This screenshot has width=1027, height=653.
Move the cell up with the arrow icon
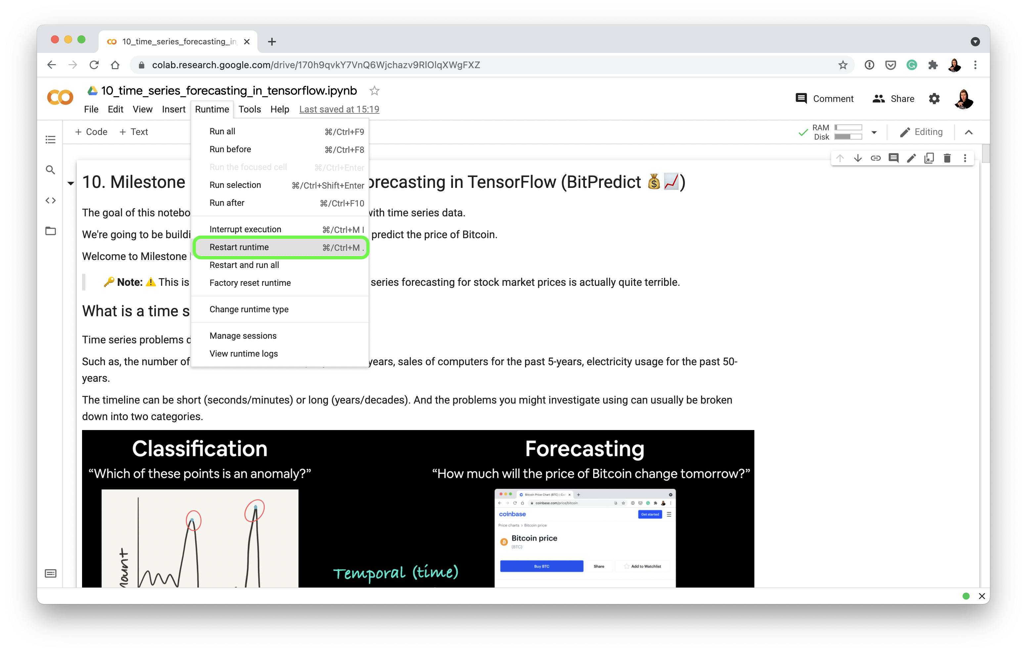(x=840, y=158)
